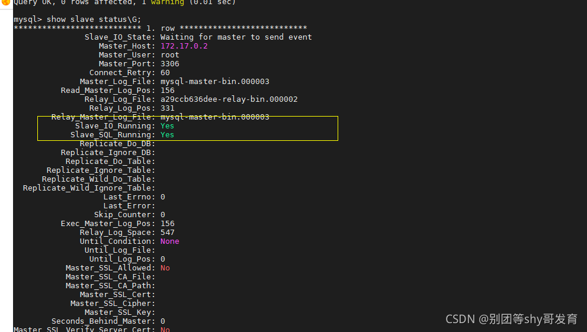Click the Seconds_Behind_Master label
Viewport: 587px width, 332px height.
coord(103,321)
